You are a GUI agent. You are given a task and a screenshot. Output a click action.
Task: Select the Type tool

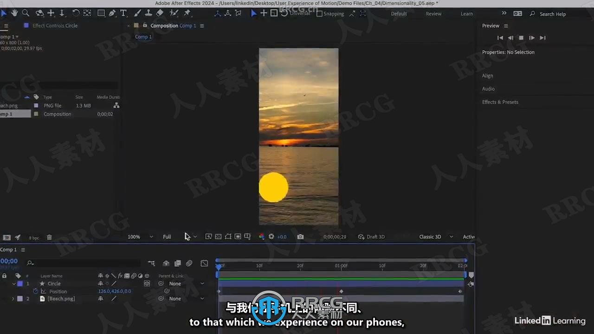click(123, 13)
